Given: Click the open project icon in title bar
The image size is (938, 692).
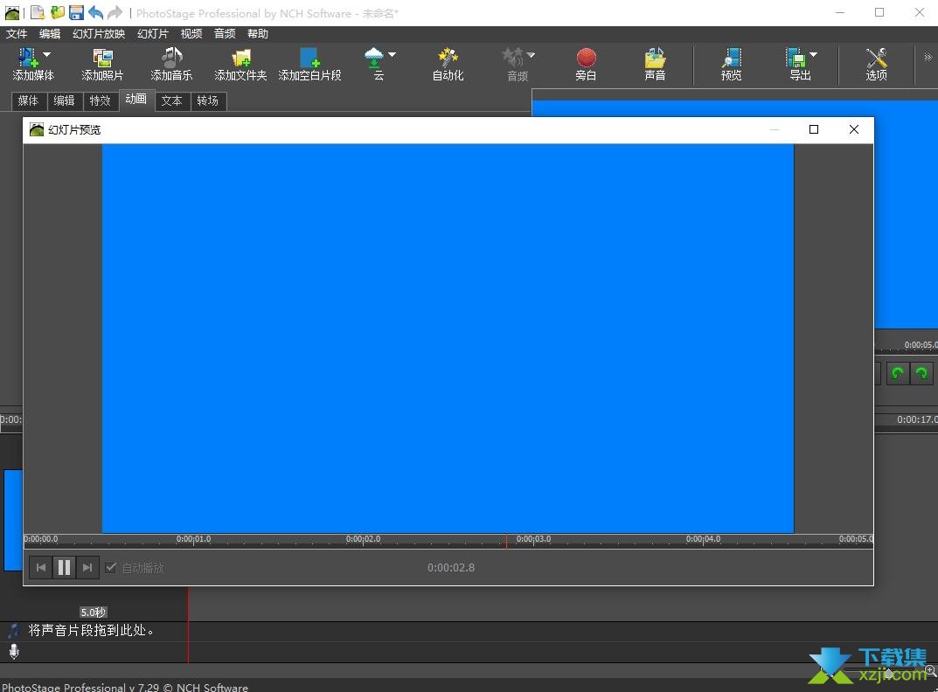Looking at the screenshot, I should [57, 12].
